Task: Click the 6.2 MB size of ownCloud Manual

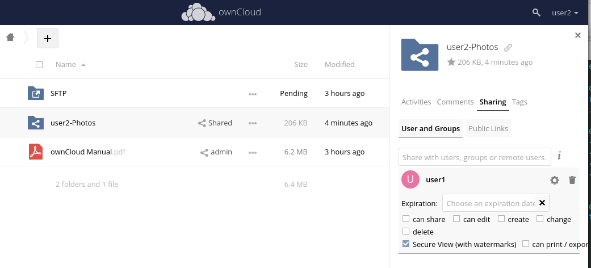Action: (x=296, y=152)
